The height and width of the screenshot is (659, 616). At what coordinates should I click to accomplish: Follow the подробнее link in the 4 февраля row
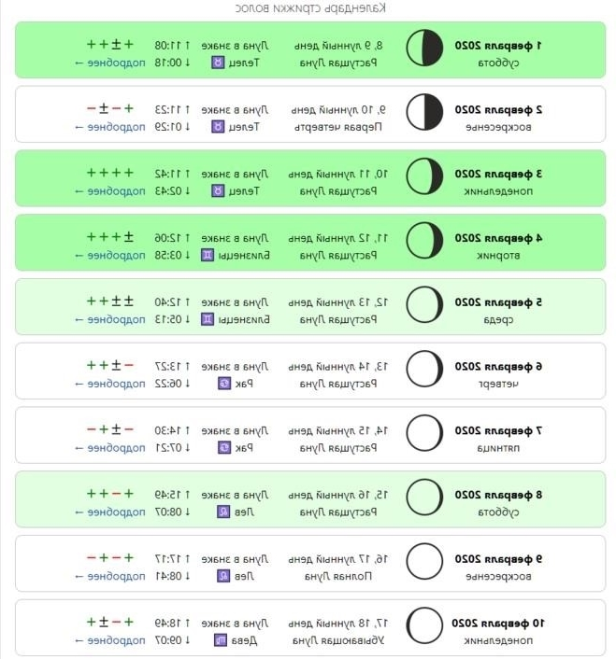(x=110, y=256)
